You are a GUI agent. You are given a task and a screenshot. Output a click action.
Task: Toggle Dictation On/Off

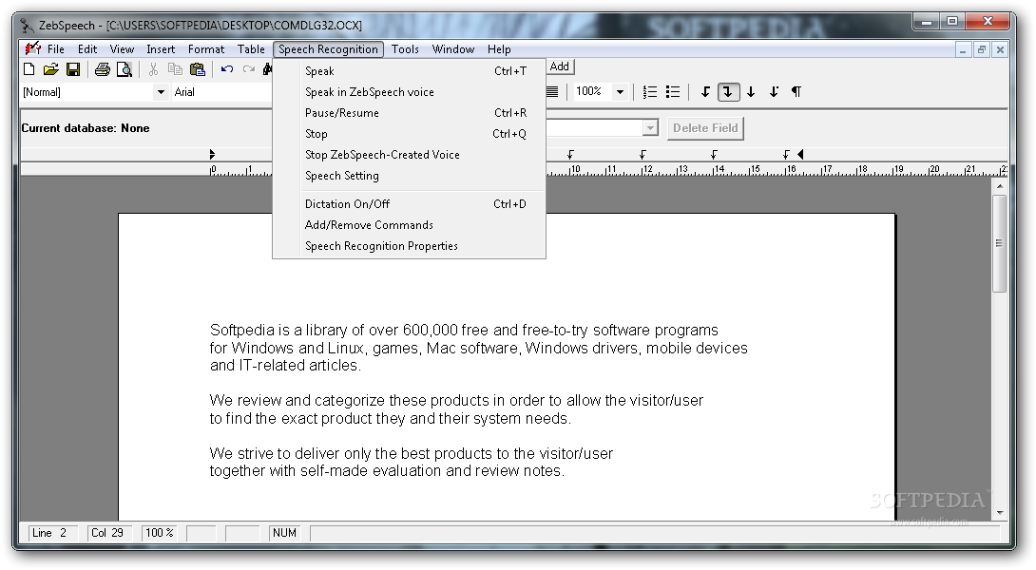(x=409, y=204)
